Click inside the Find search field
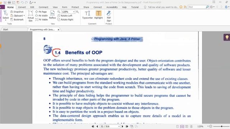The width and height of the screenshot is (230, 129). click(x=197, y=7)
